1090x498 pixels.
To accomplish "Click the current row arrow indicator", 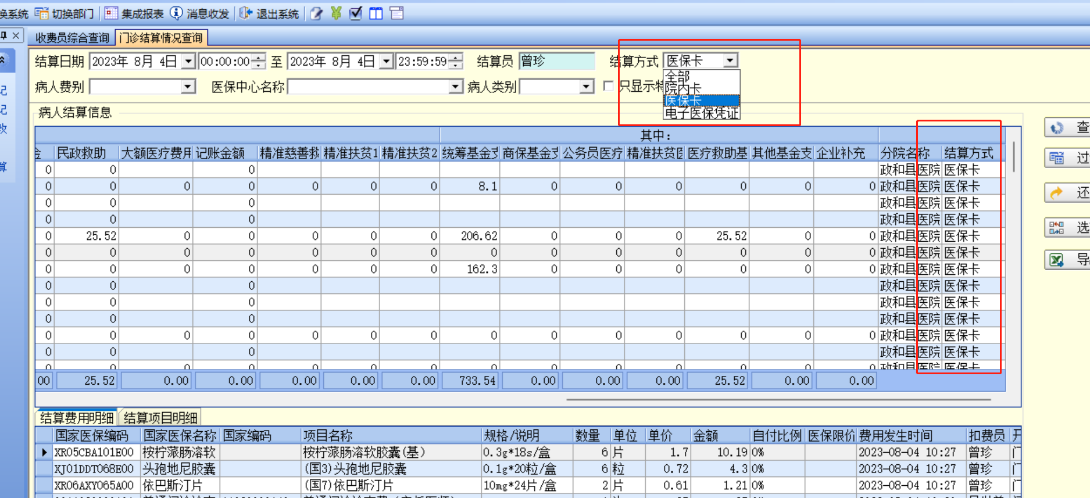I will 44,452.
